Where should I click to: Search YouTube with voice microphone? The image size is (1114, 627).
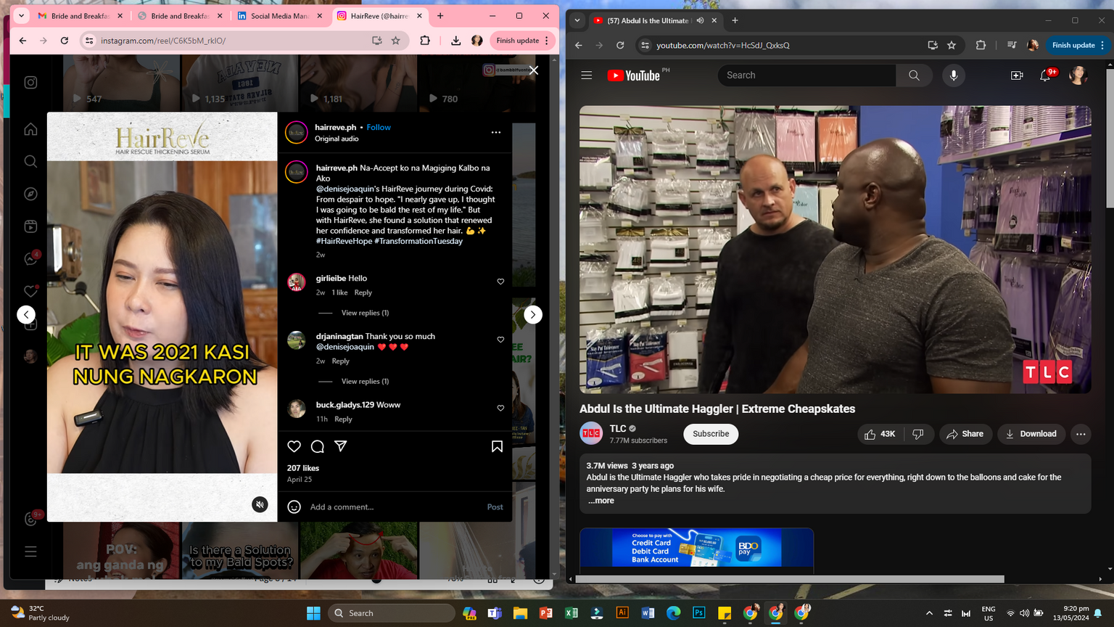[x=954, y=75]
